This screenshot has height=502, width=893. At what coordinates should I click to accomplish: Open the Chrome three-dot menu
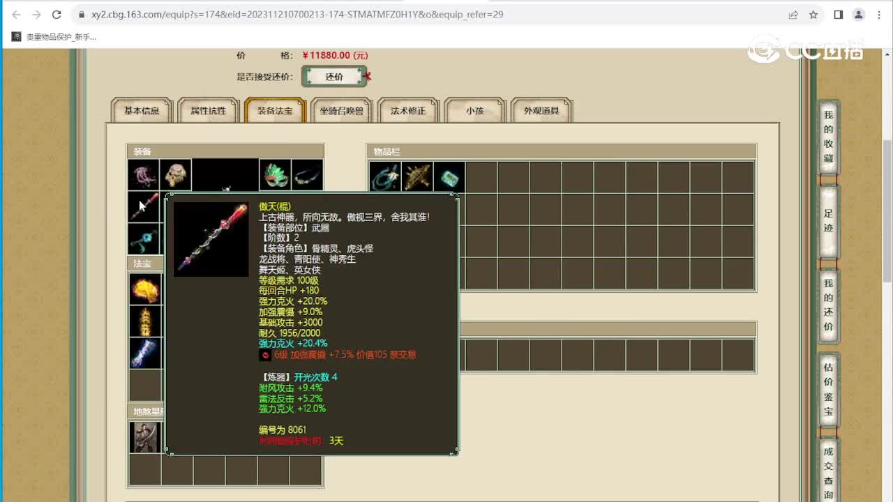(879, 15)
